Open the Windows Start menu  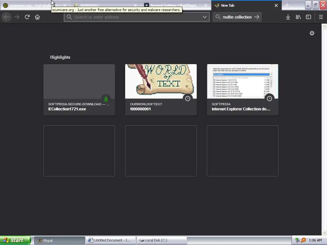tap(15, 240)
